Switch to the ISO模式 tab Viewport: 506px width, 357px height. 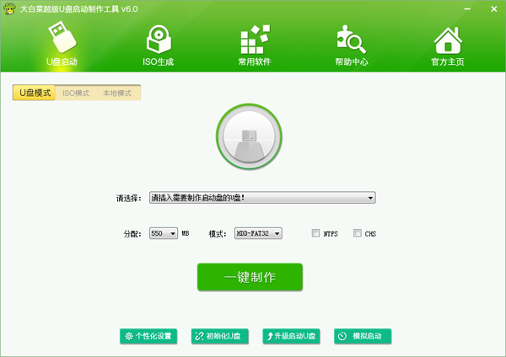pos(76,93)
